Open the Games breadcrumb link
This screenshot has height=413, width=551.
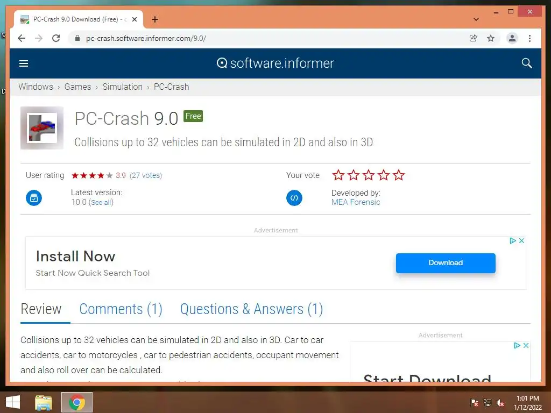[x=77, y=87]
